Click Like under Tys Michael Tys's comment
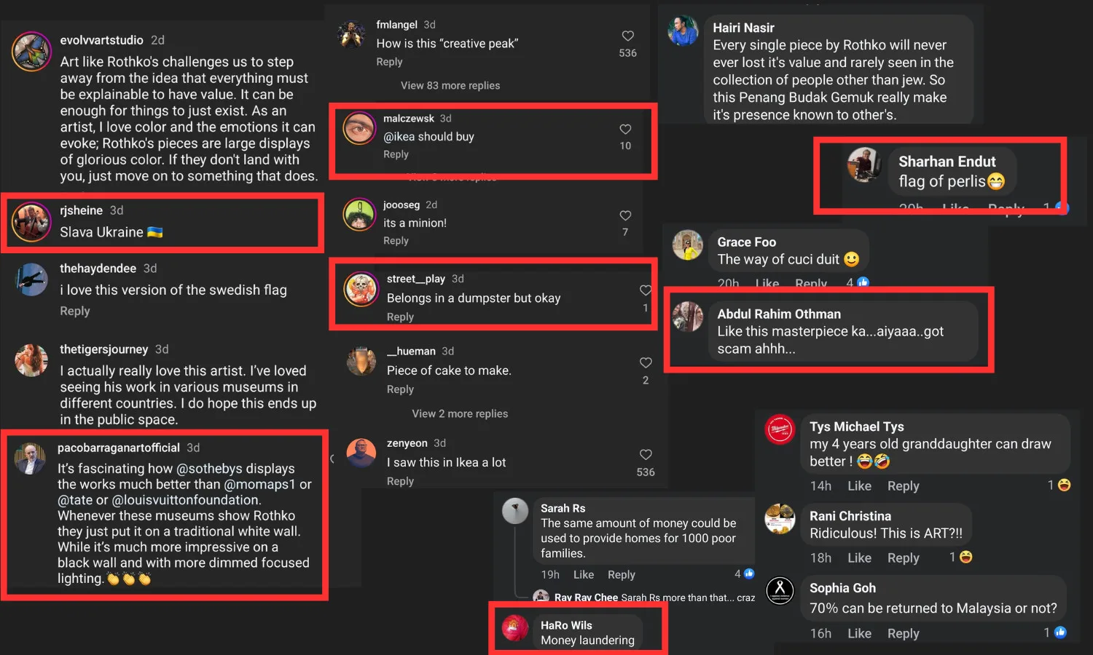This screenshot has height=655, width=1093. coord(859,486)
